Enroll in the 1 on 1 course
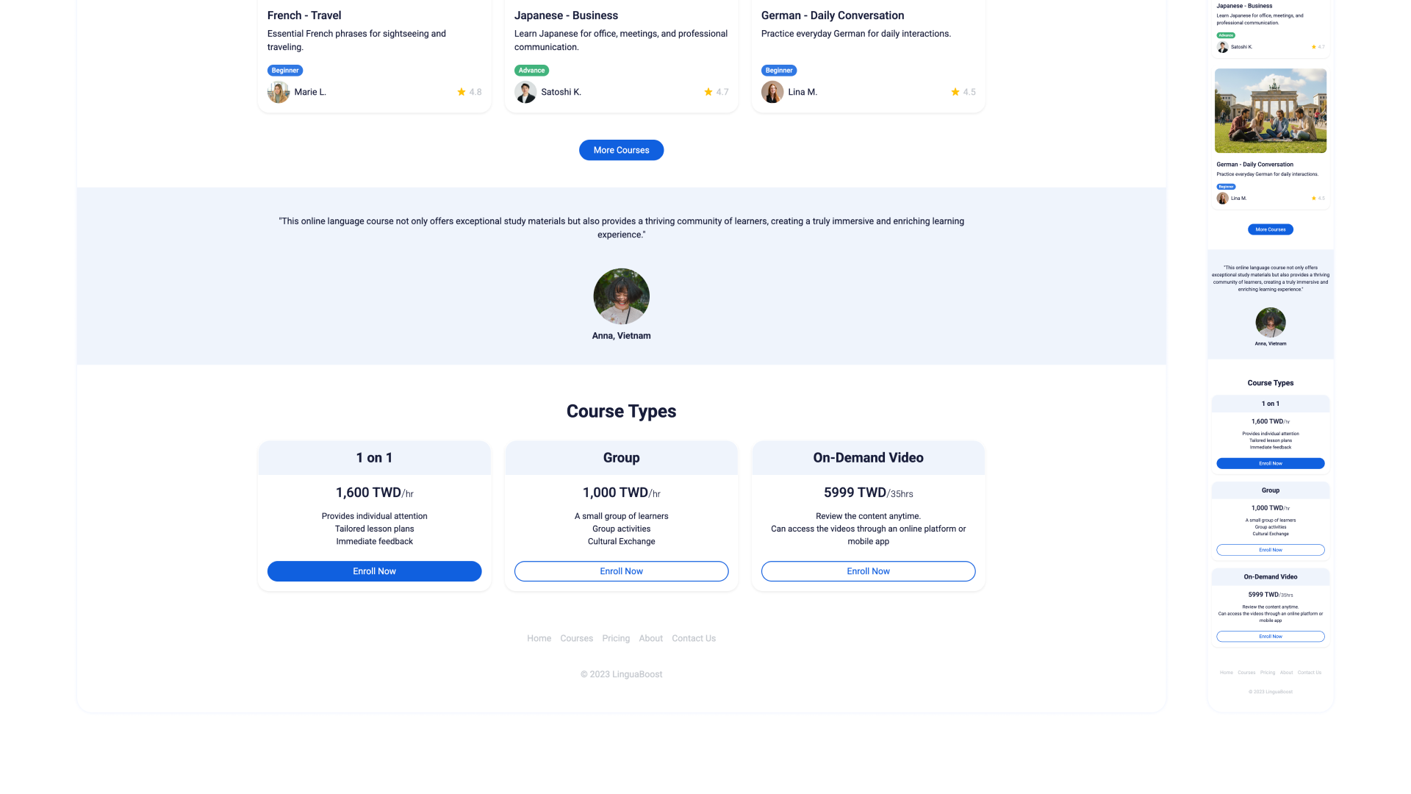This screenshot has height=794, width=1411. click(374, 571)
